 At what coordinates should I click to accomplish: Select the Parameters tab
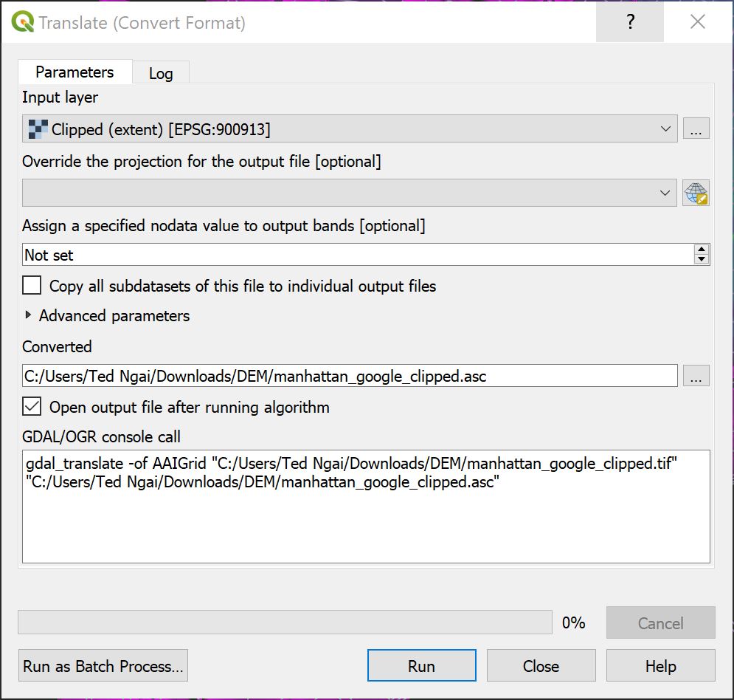pyautogui.click(x=75, y=72)
